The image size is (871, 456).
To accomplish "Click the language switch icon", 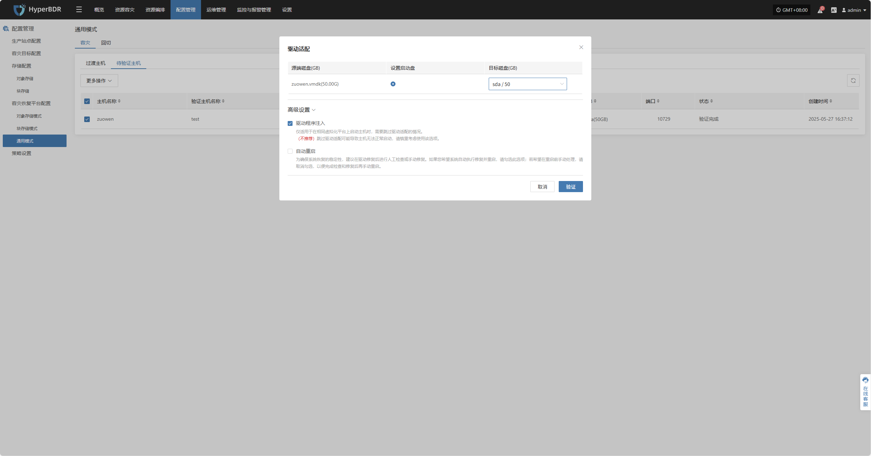I will [x=834, y=10].
